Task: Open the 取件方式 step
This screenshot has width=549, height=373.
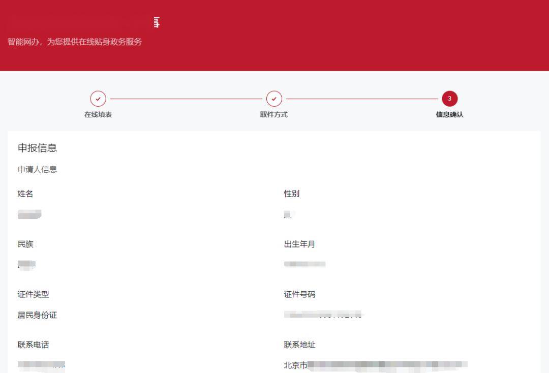Action: tap(273, 114)
